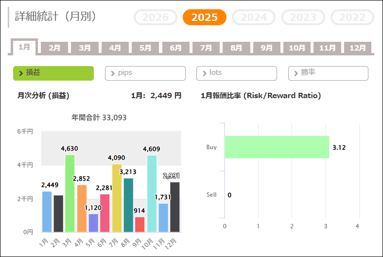
Task: Click the red September bar labeled 914
Action: point(140,224)
